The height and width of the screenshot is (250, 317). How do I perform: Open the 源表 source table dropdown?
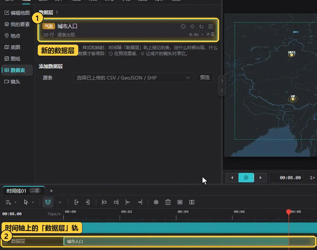coord(133,78)
